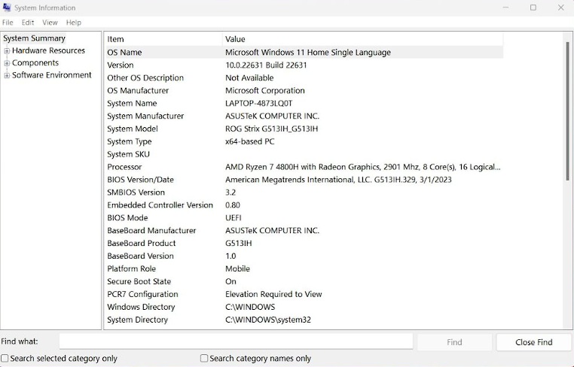The height and width of the screenshot is (367, 574).
Task: Enable Search selected category only checkbox
Action: 5,358
